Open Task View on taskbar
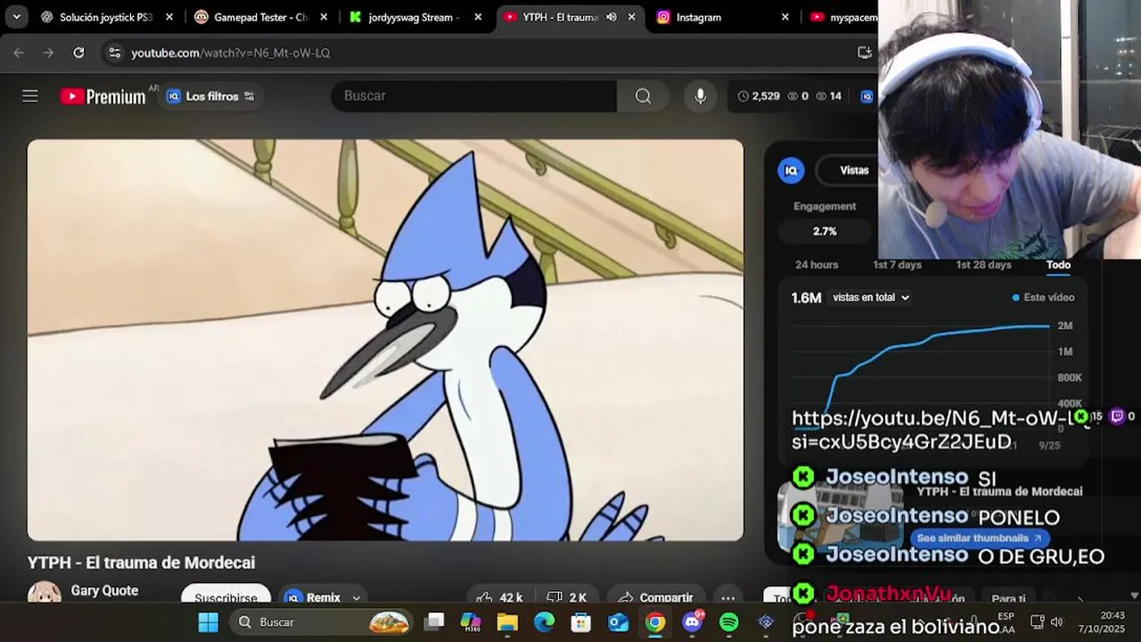Image resolution: width=1141 pixels, height=642 pixels. [x=434, y=622]
